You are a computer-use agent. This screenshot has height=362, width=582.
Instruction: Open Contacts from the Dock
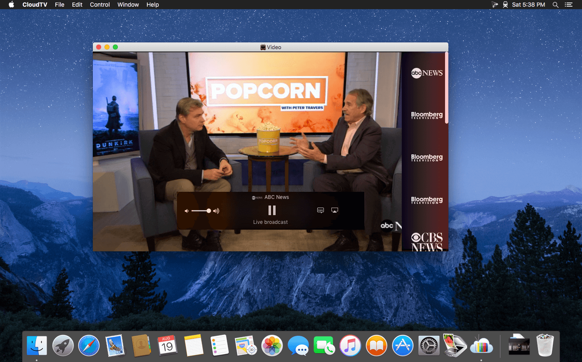pyautogui.click(x=141, y=345)
